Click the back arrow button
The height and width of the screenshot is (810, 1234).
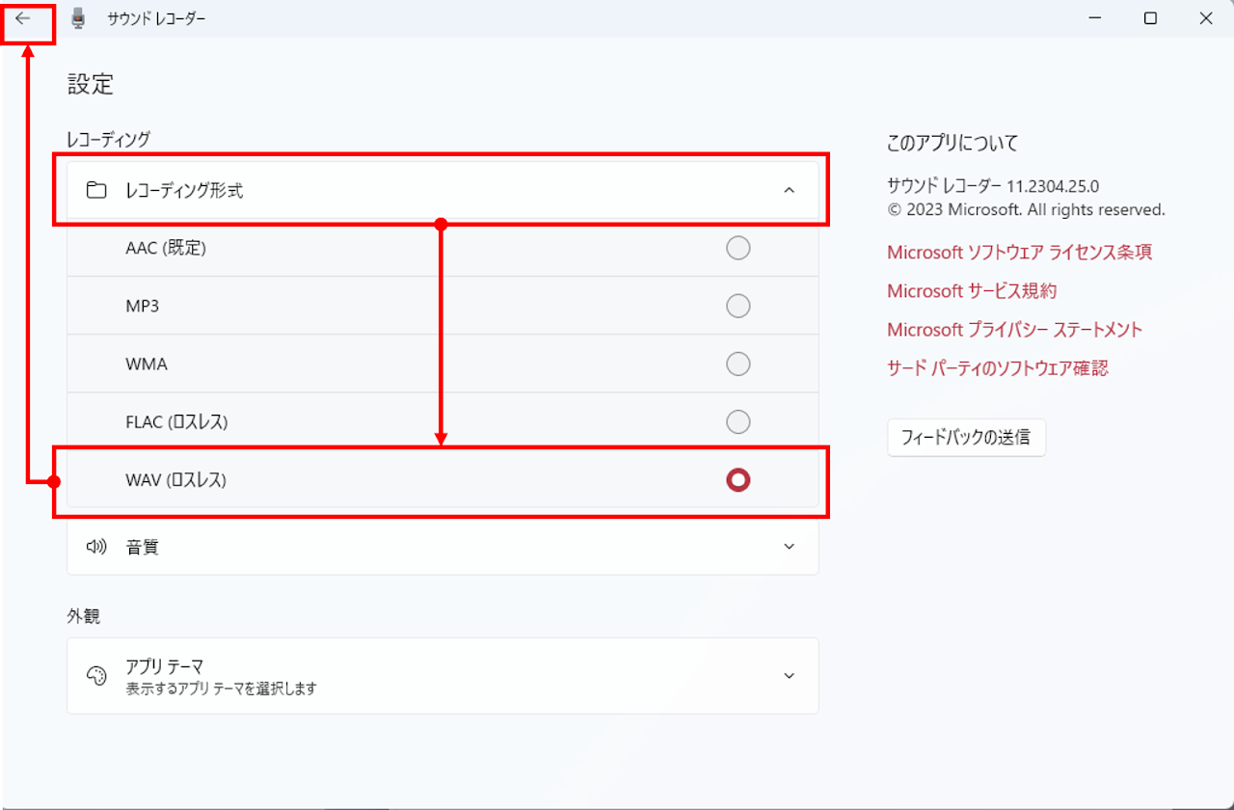click(x=23, y=18)
